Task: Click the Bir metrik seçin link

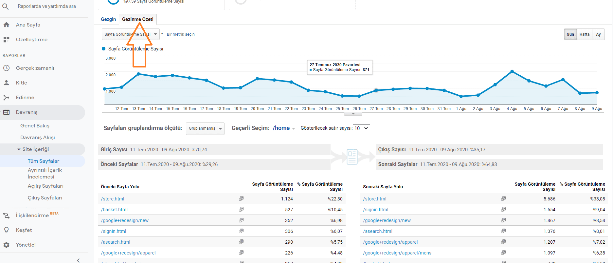Action: click(181, 34)
